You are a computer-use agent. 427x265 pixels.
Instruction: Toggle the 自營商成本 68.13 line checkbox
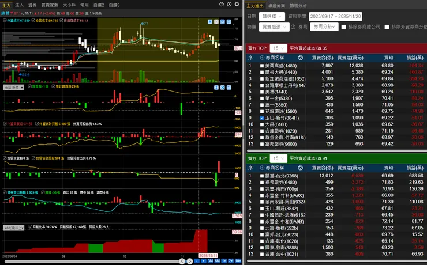(61, 20)
